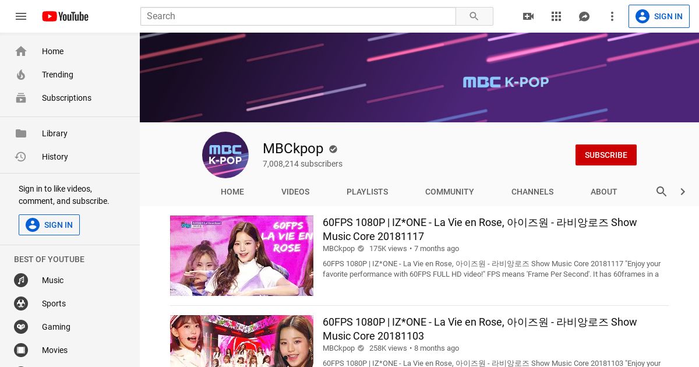
Task: Click MBCkpop channel name under the 258K views video
Action: (x=338, y=348)
